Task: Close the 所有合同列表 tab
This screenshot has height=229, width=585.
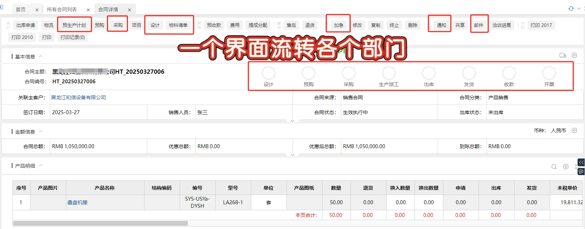Action: click(x=88, y=10)
